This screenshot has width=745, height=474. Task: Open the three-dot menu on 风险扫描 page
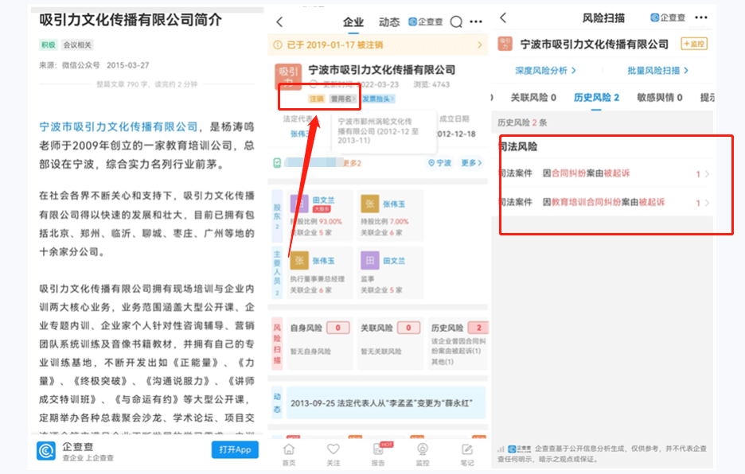point(700,17)
